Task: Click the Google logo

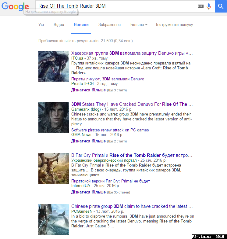Action: (15, 7)
